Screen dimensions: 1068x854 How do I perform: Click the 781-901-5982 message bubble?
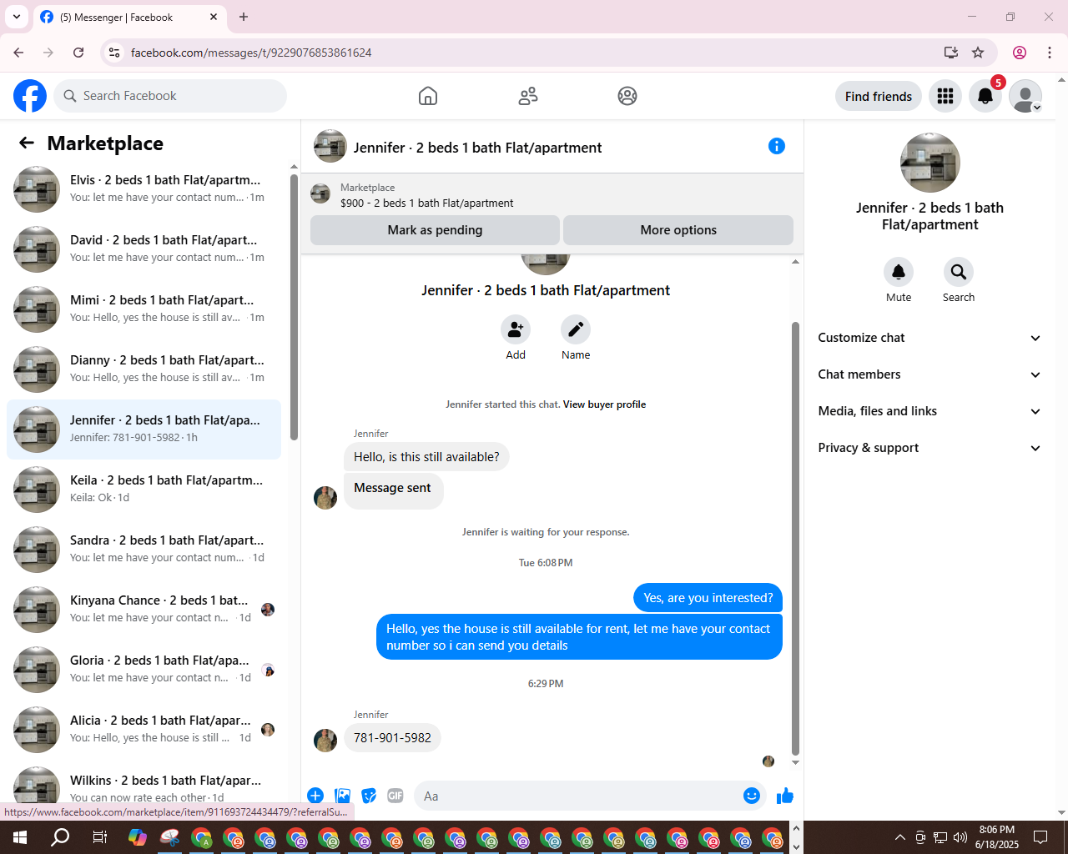pos(392,738)
